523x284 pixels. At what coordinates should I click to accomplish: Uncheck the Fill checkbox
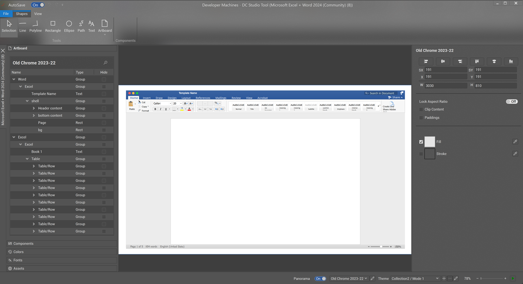[x=421, y=142]
